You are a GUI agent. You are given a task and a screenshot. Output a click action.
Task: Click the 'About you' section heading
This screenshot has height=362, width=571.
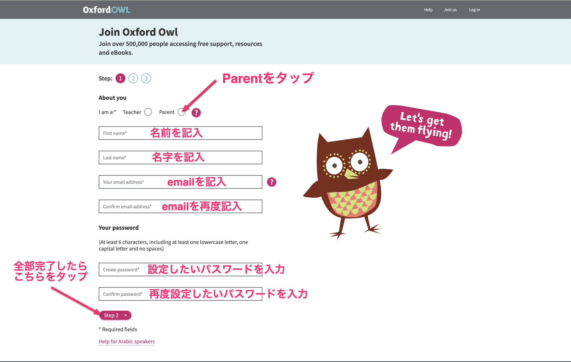click(112, 98)
